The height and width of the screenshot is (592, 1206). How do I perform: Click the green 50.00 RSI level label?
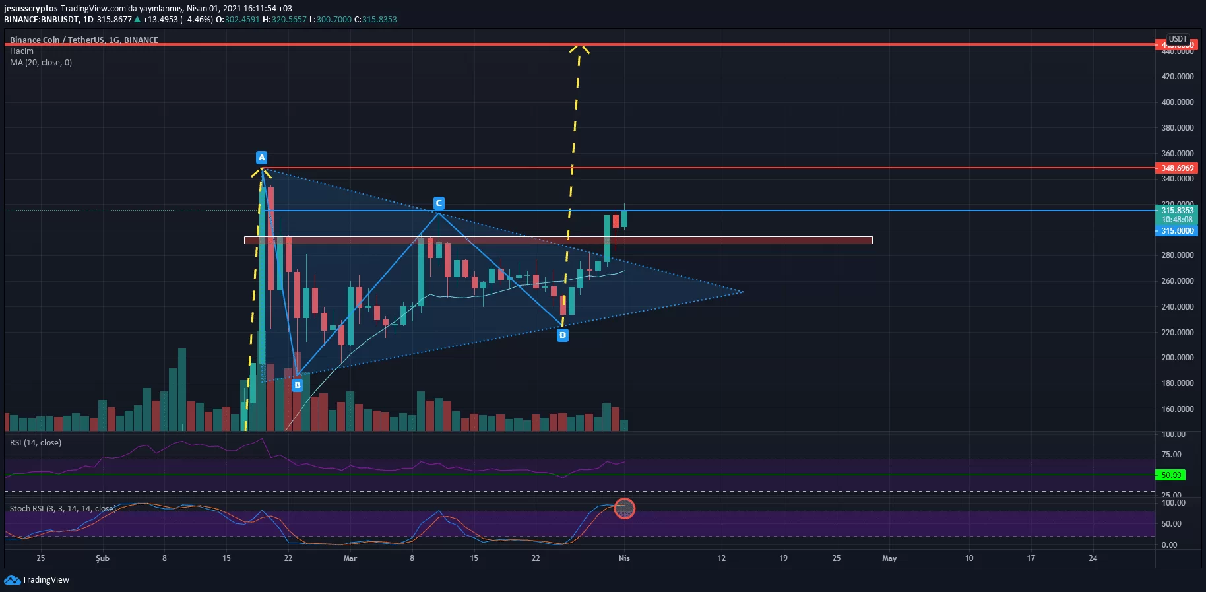(x=1171, y=475)
